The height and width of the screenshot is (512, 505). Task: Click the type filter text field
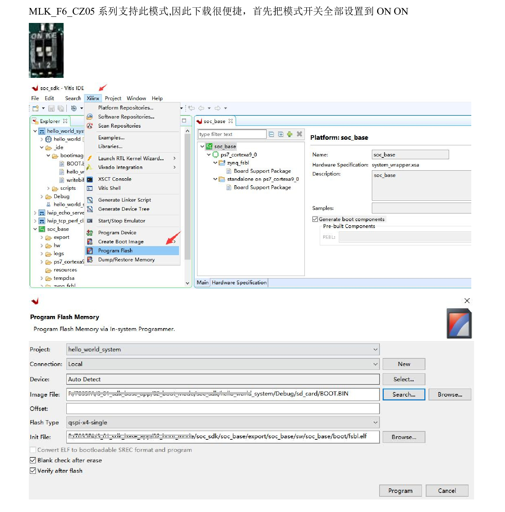click(232, 134)
